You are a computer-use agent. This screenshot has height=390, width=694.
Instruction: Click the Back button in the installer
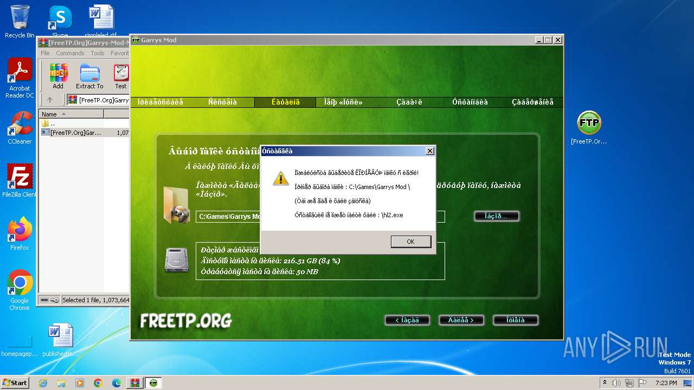[x=407, y=320]
